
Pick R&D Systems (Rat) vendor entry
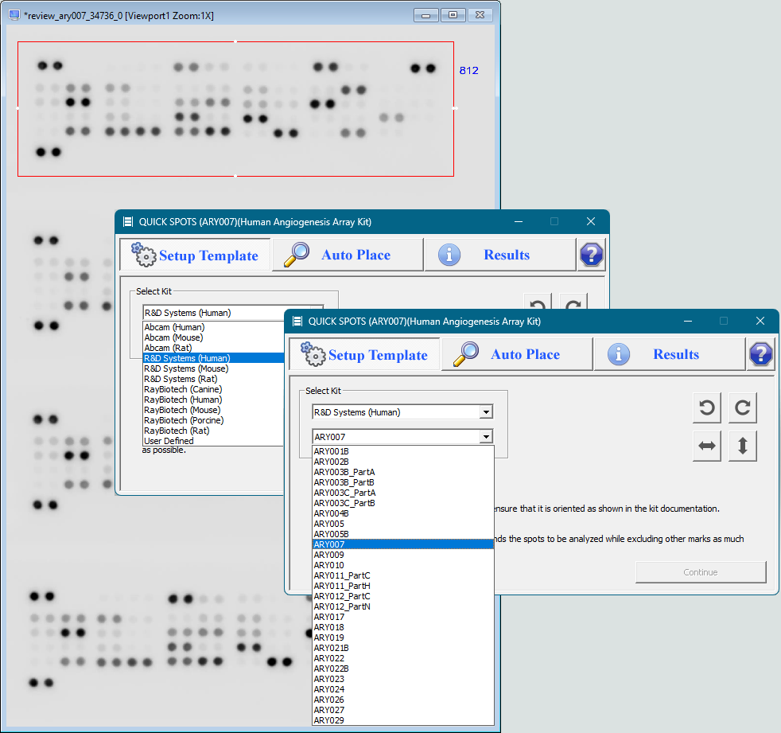(x=213, y=379)
